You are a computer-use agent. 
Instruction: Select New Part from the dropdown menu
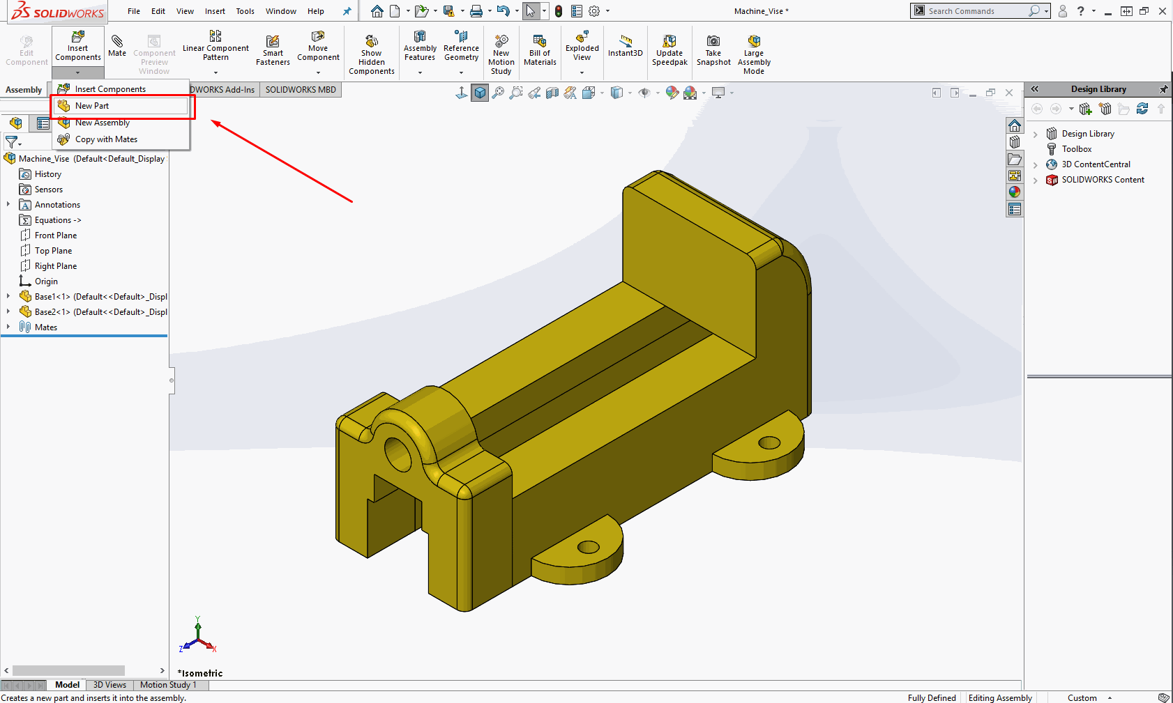click(92, 106)
